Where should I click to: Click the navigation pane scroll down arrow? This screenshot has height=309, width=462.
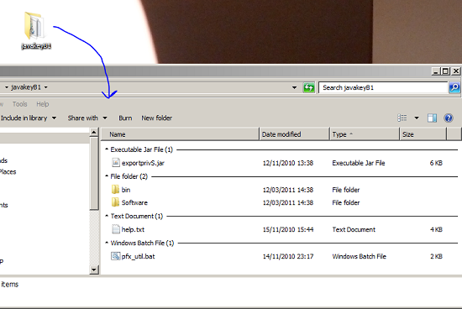coord(94,270)
